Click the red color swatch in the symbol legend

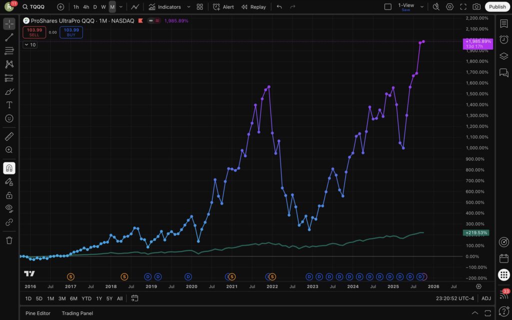(140, 21)
